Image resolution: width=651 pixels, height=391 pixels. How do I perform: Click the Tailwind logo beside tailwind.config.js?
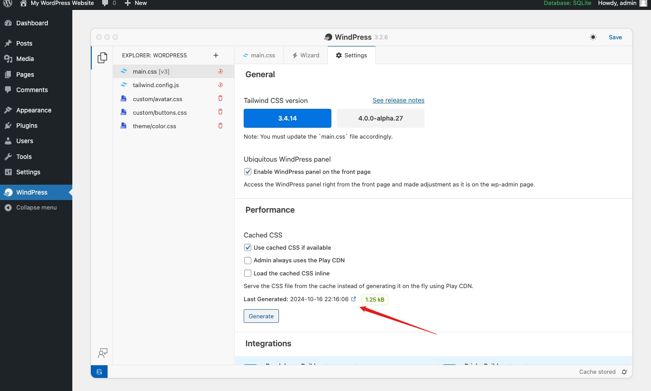[124, 85]
